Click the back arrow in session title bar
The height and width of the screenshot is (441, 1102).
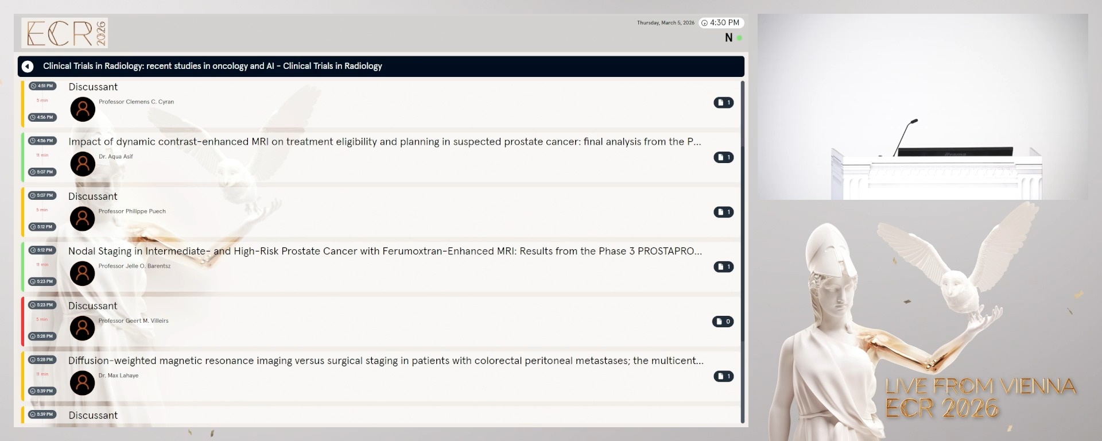pos(28,67)
